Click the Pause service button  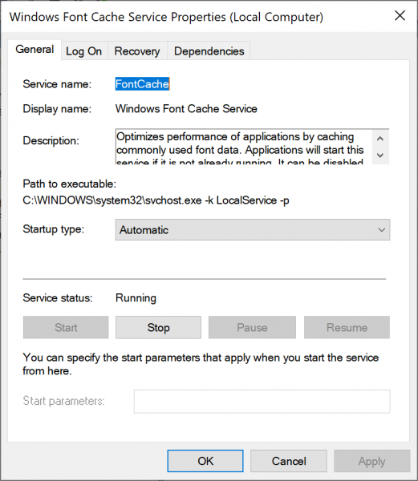(x=252, y=327)
